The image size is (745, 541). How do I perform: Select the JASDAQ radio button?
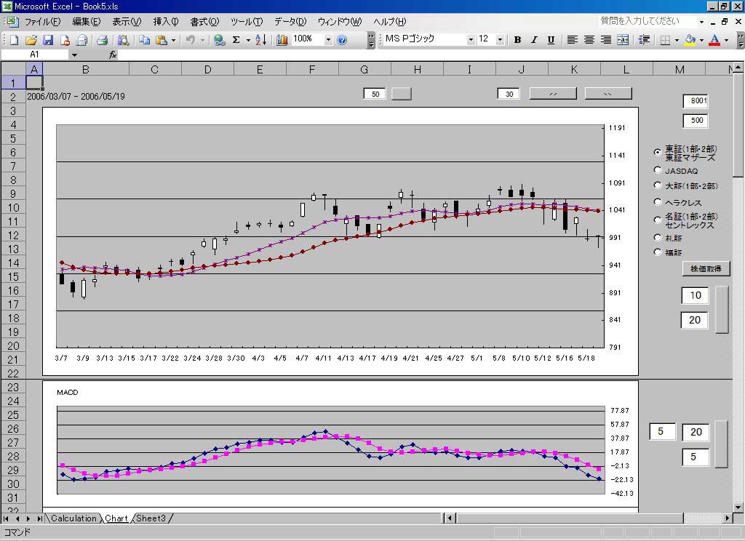tap(658, 170)
